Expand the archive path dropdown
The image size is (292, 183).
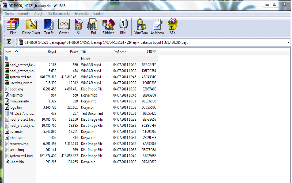(x=288, y=42)
